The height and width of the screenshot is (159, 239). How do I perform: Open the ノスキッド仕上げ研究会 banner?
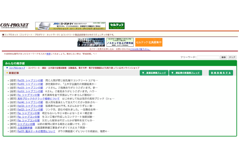(120, 42)
